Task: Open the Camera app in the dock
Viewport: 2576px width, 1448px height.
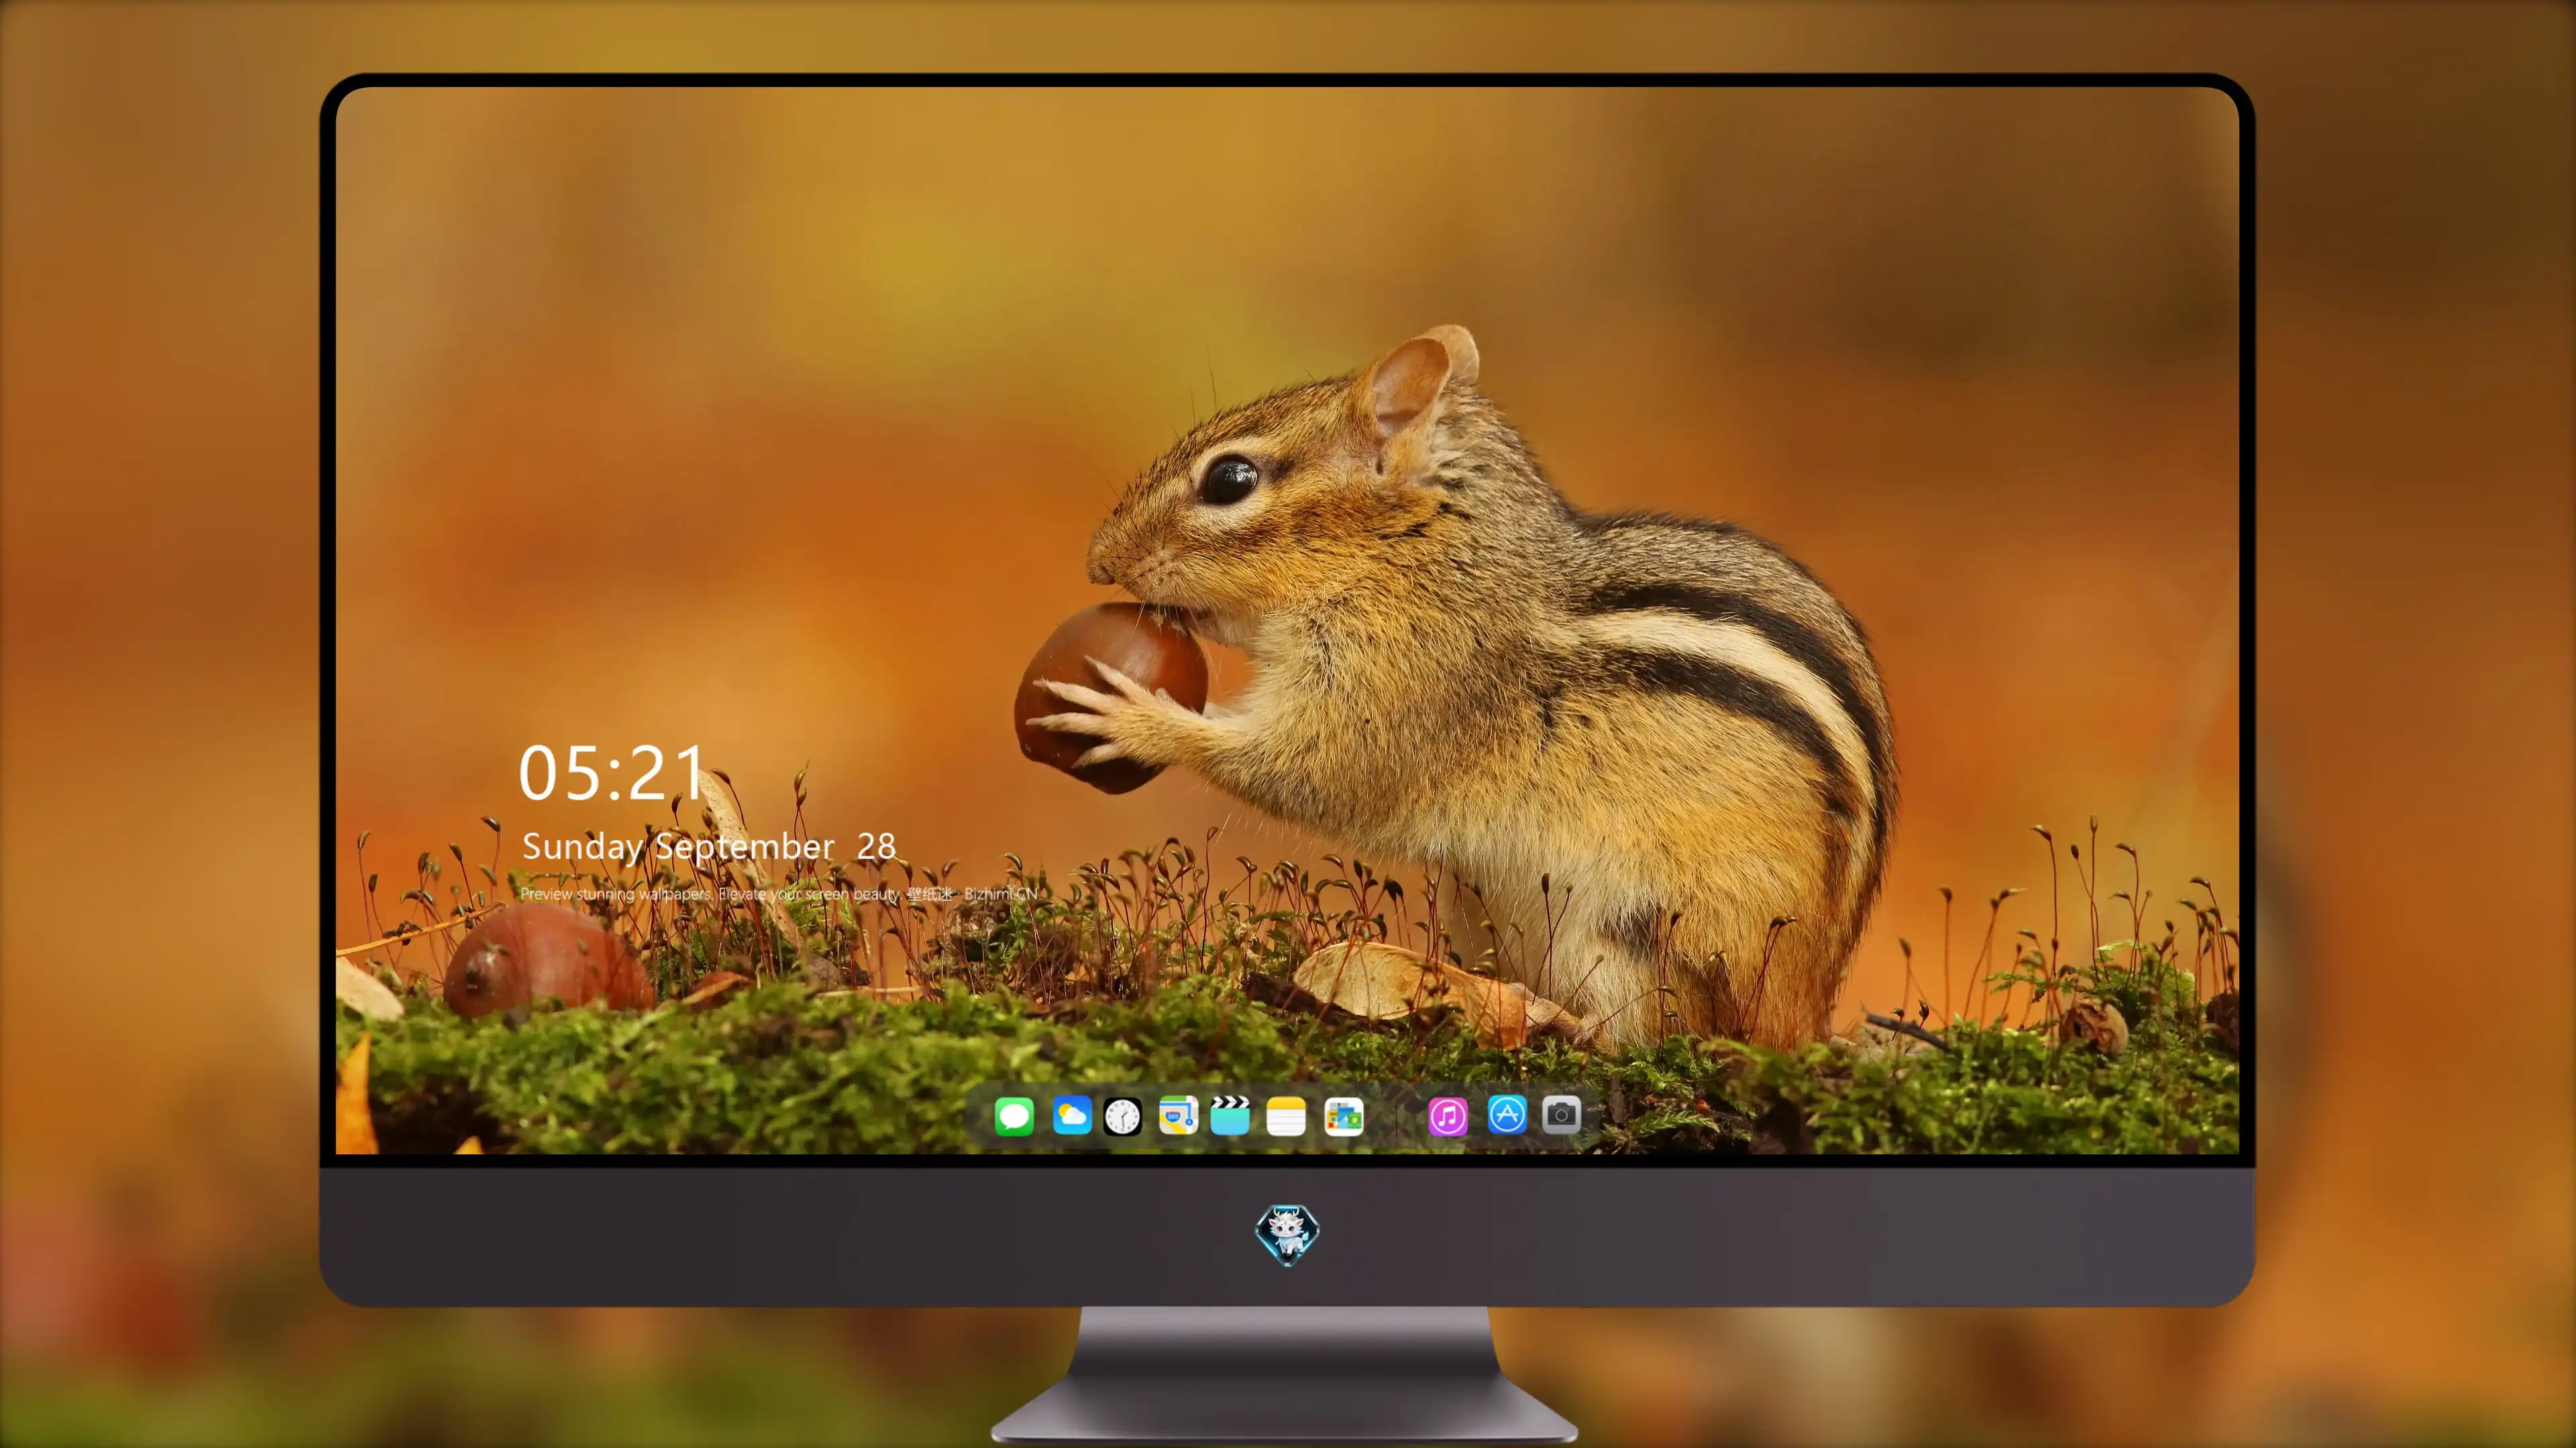Action: 1561,1114
